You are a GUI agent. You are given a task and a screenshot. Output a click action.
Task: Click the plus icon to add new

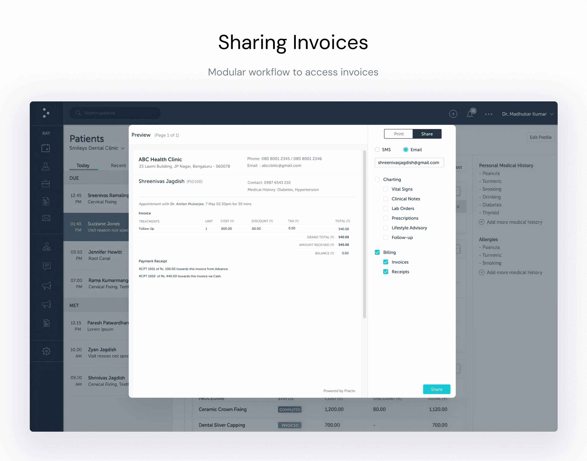[x=453, y=114]
